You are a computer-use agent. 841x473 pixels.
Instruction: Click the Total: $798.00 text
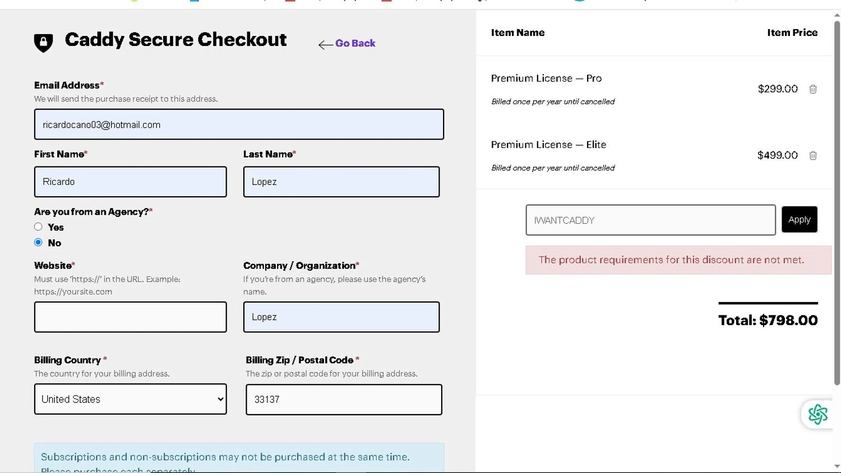(768, 321)
